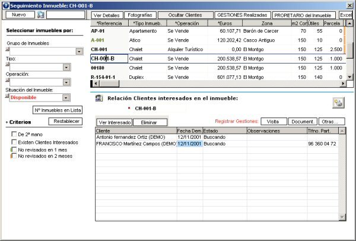Open GESTIONES Realizadas
Image resolution: width=356 pixels, height=241 pixels.
pyautogui.click(x=243, y=15)
